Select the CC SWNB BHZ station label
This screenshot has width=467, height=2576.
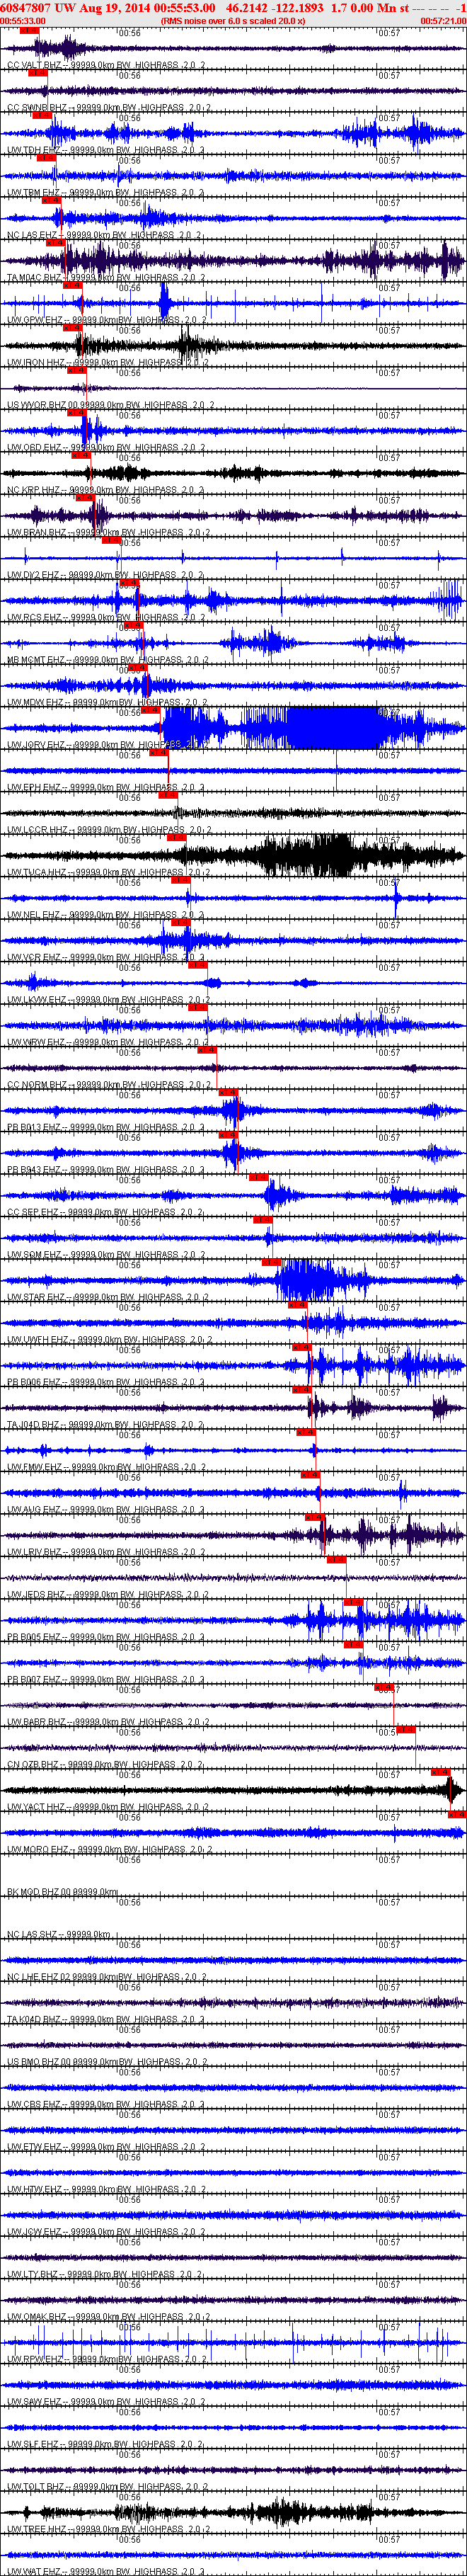(x=108, y=107)
